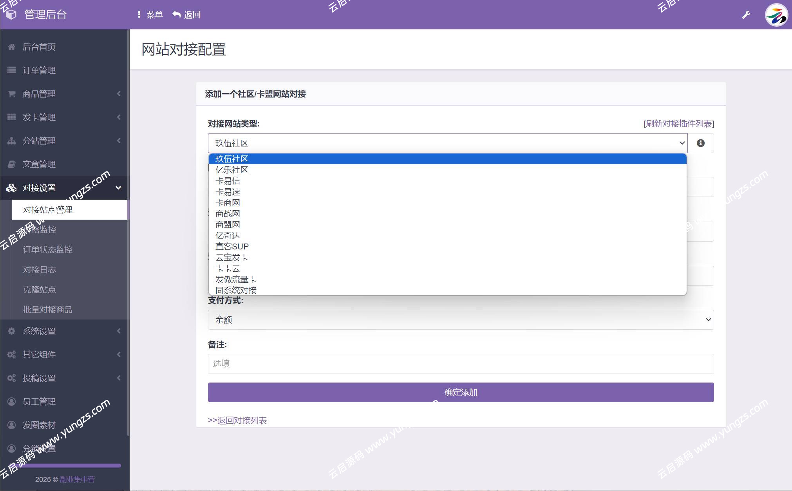The width and height of the screenshot is (792, 491).
Task: Click the sitemap icon beside 分站管理
Action: 11,141
